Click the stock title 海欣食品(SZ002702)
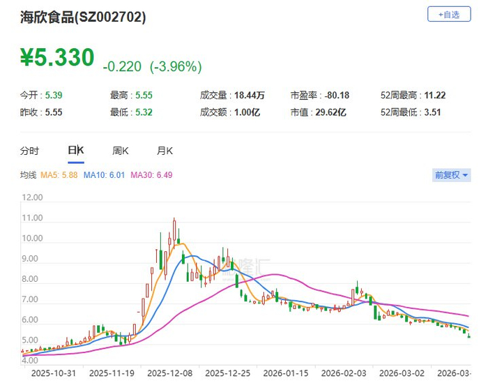This screenshot has width=488, height=383. click(83, 17)
